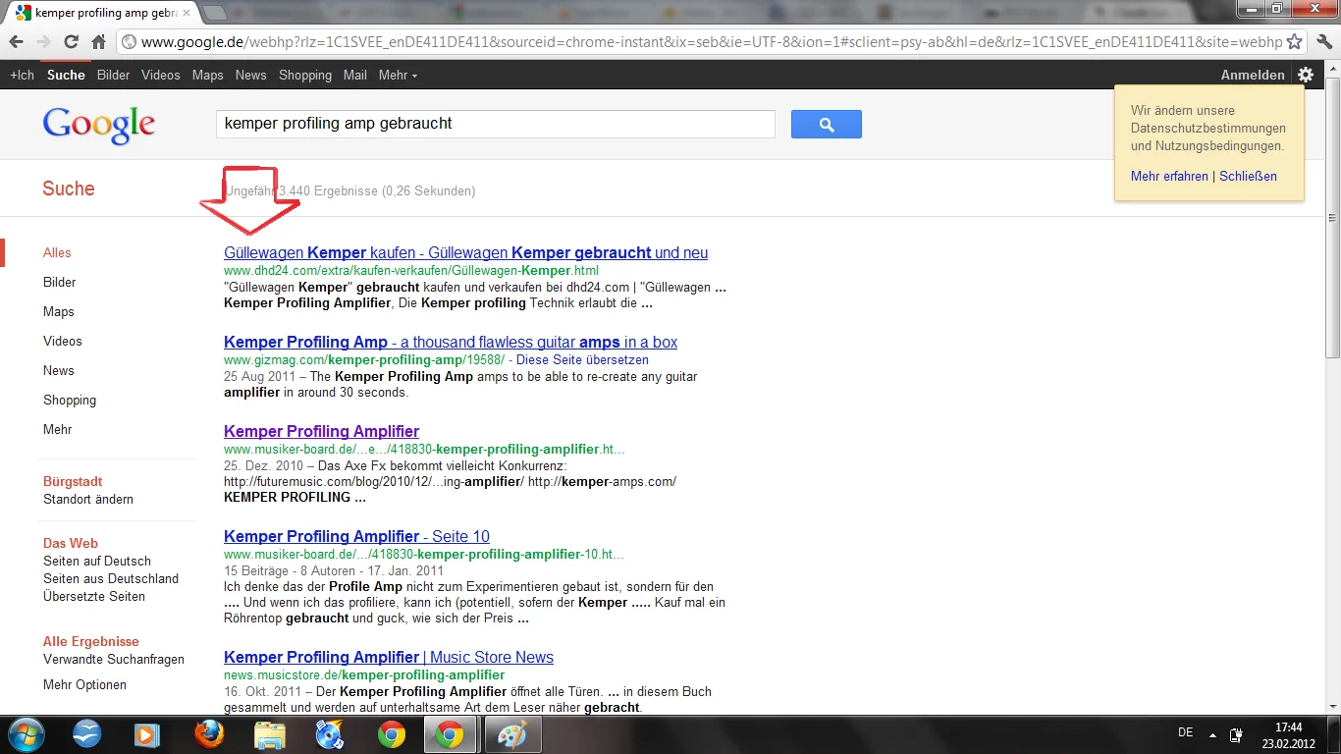This screenshot has width=1341, height=754.
Task: Select +Ich in the top black bar
Action: point(22,75)
